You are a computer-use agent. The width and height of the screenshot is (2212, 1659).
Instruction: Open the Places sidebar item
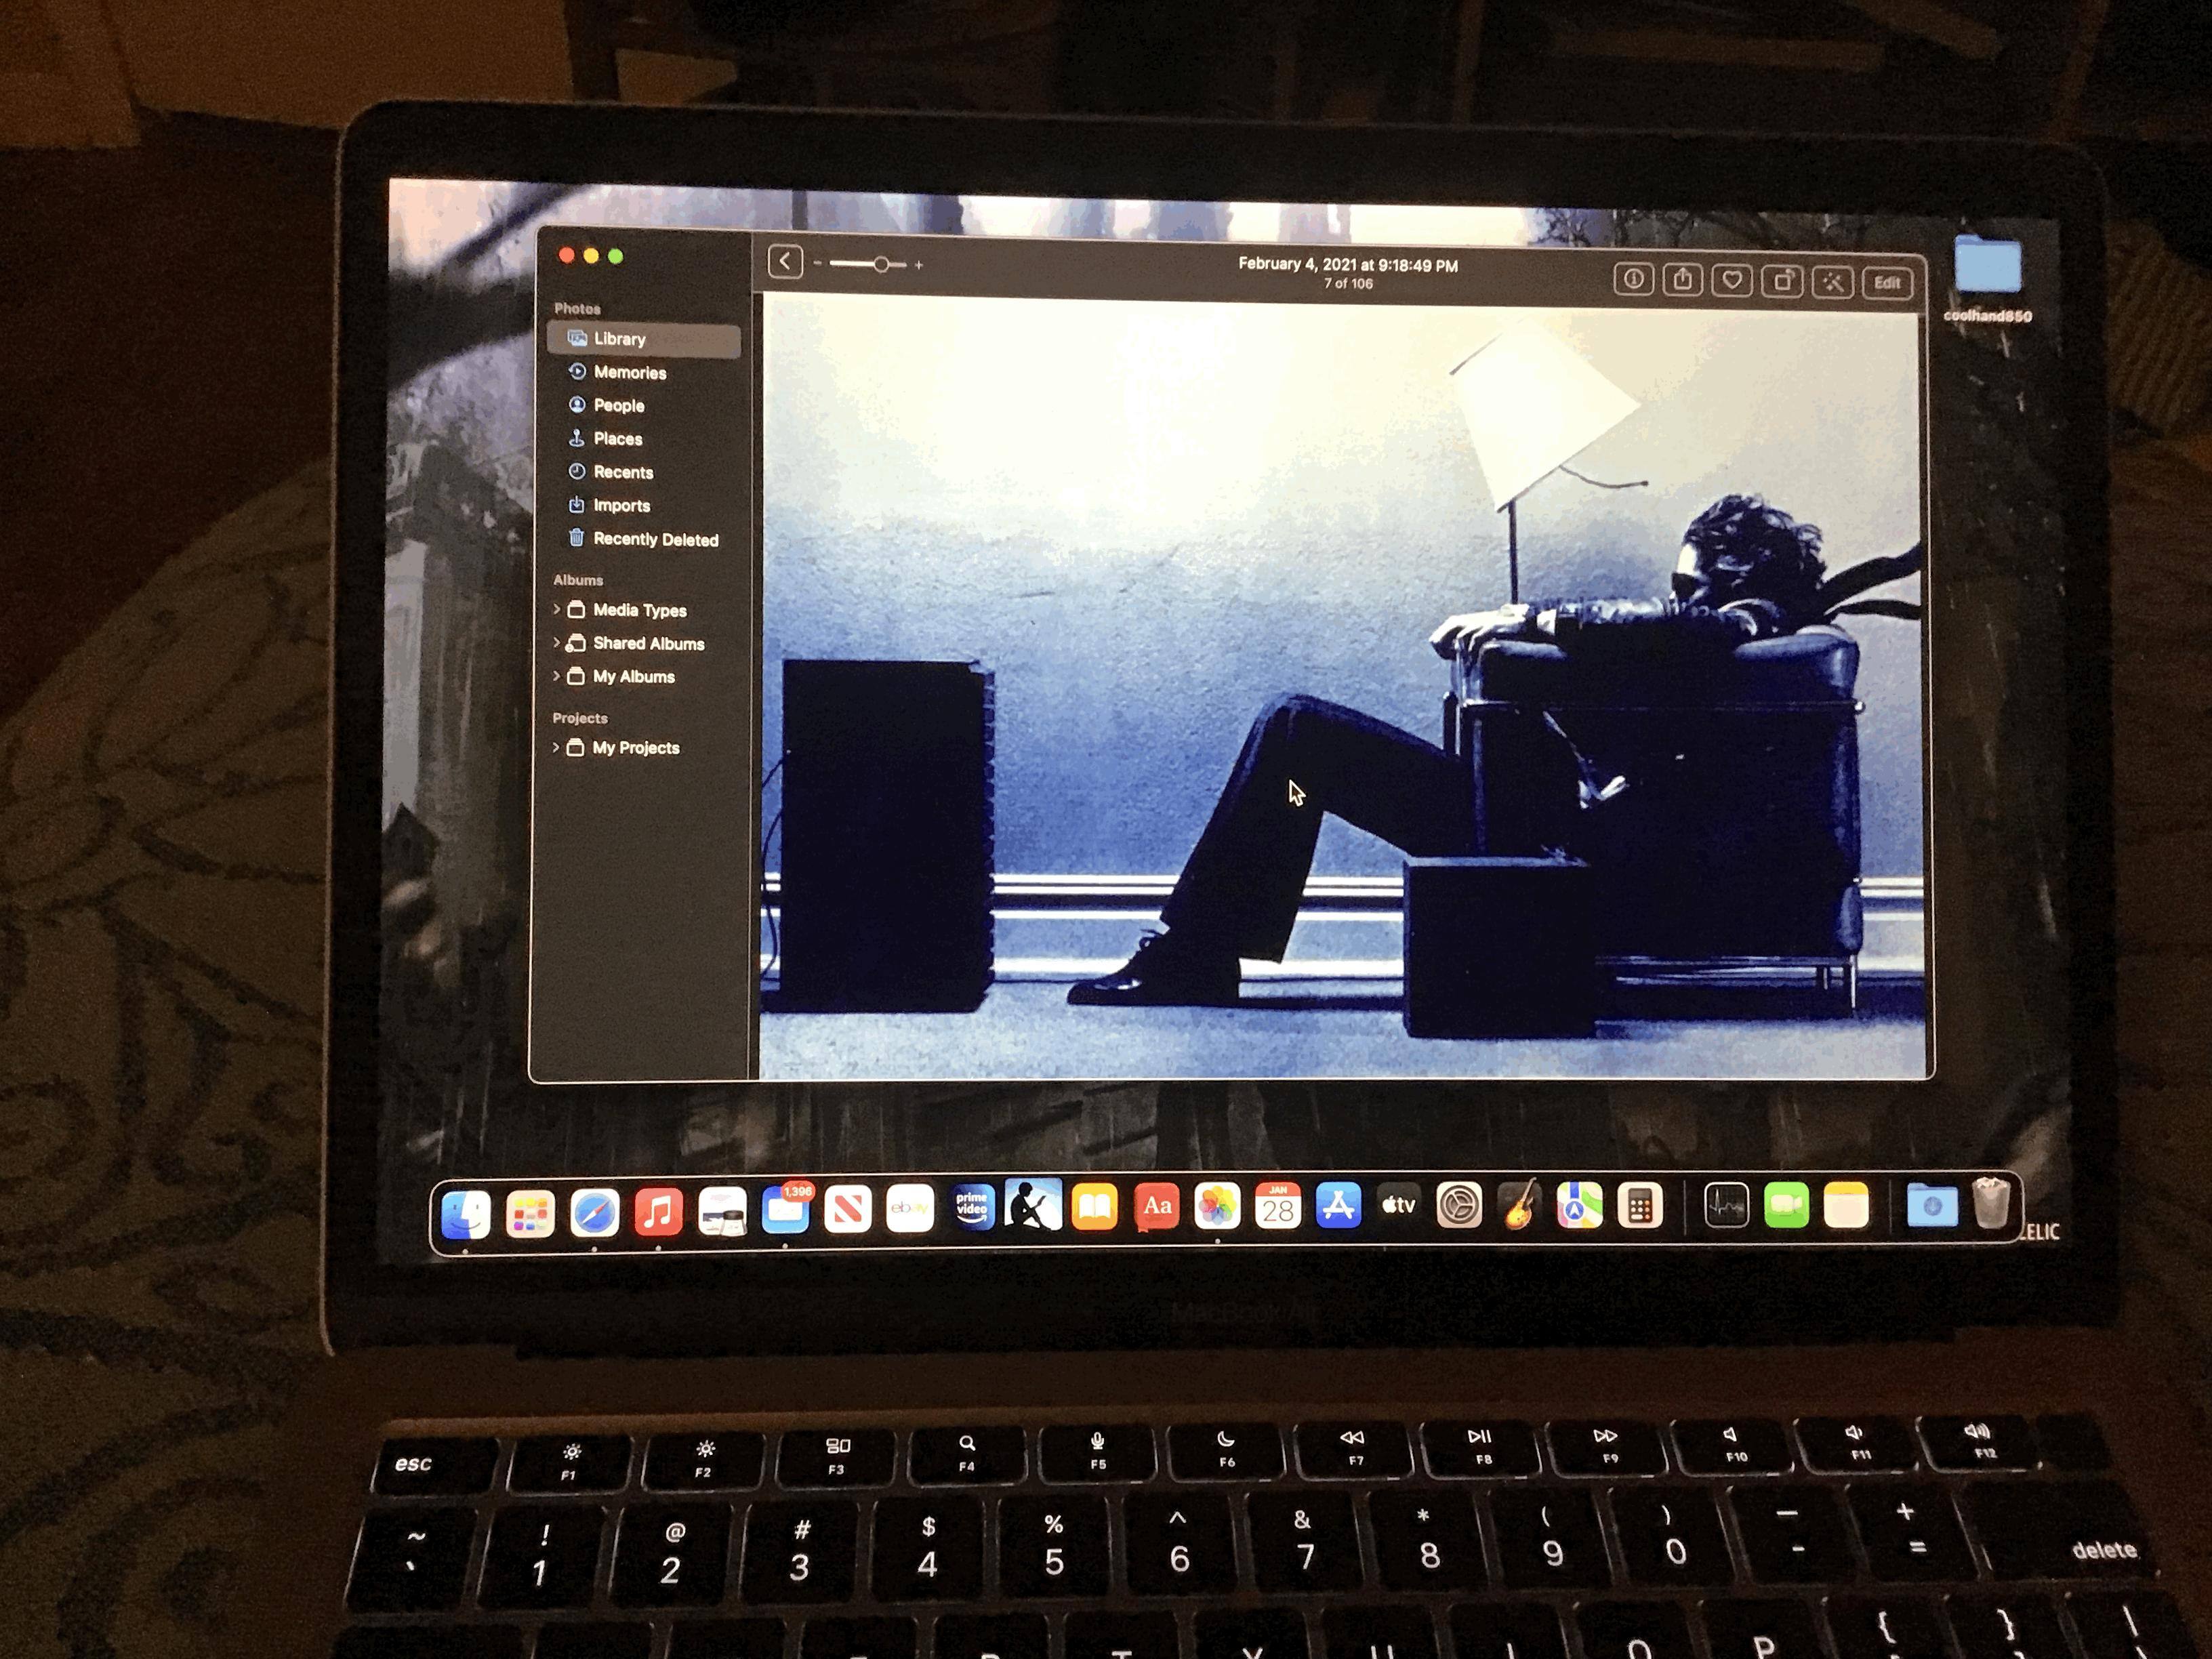617,438
